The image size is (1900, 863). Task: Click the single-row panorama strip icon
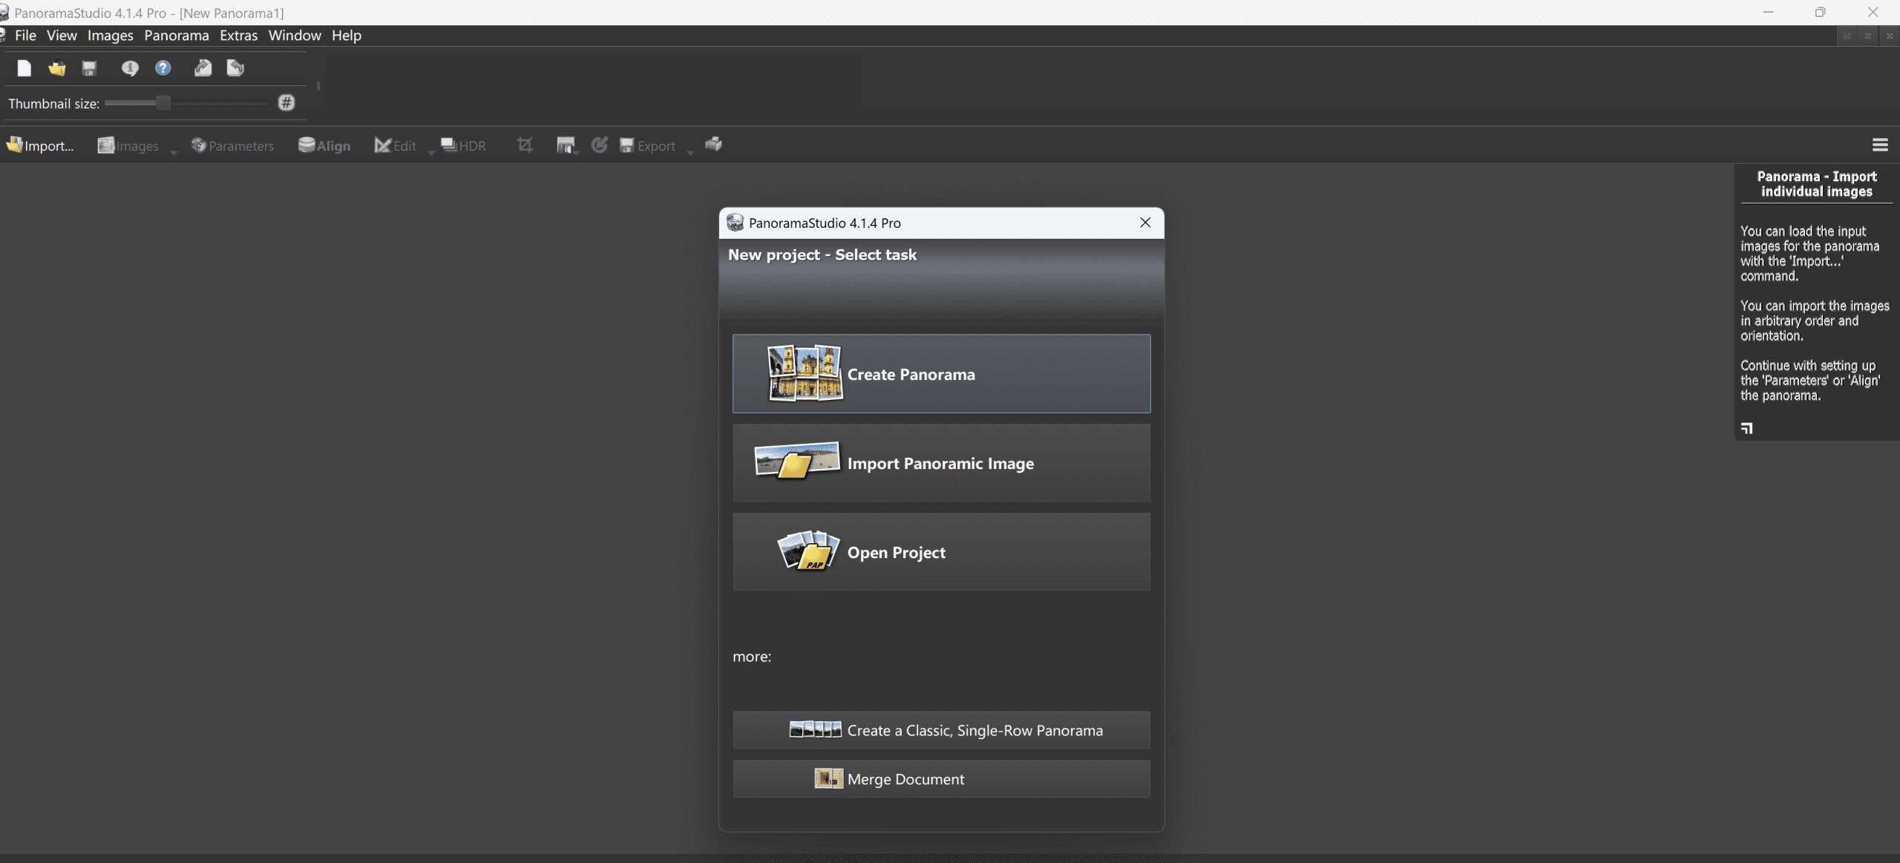click(x=815, y=729)
